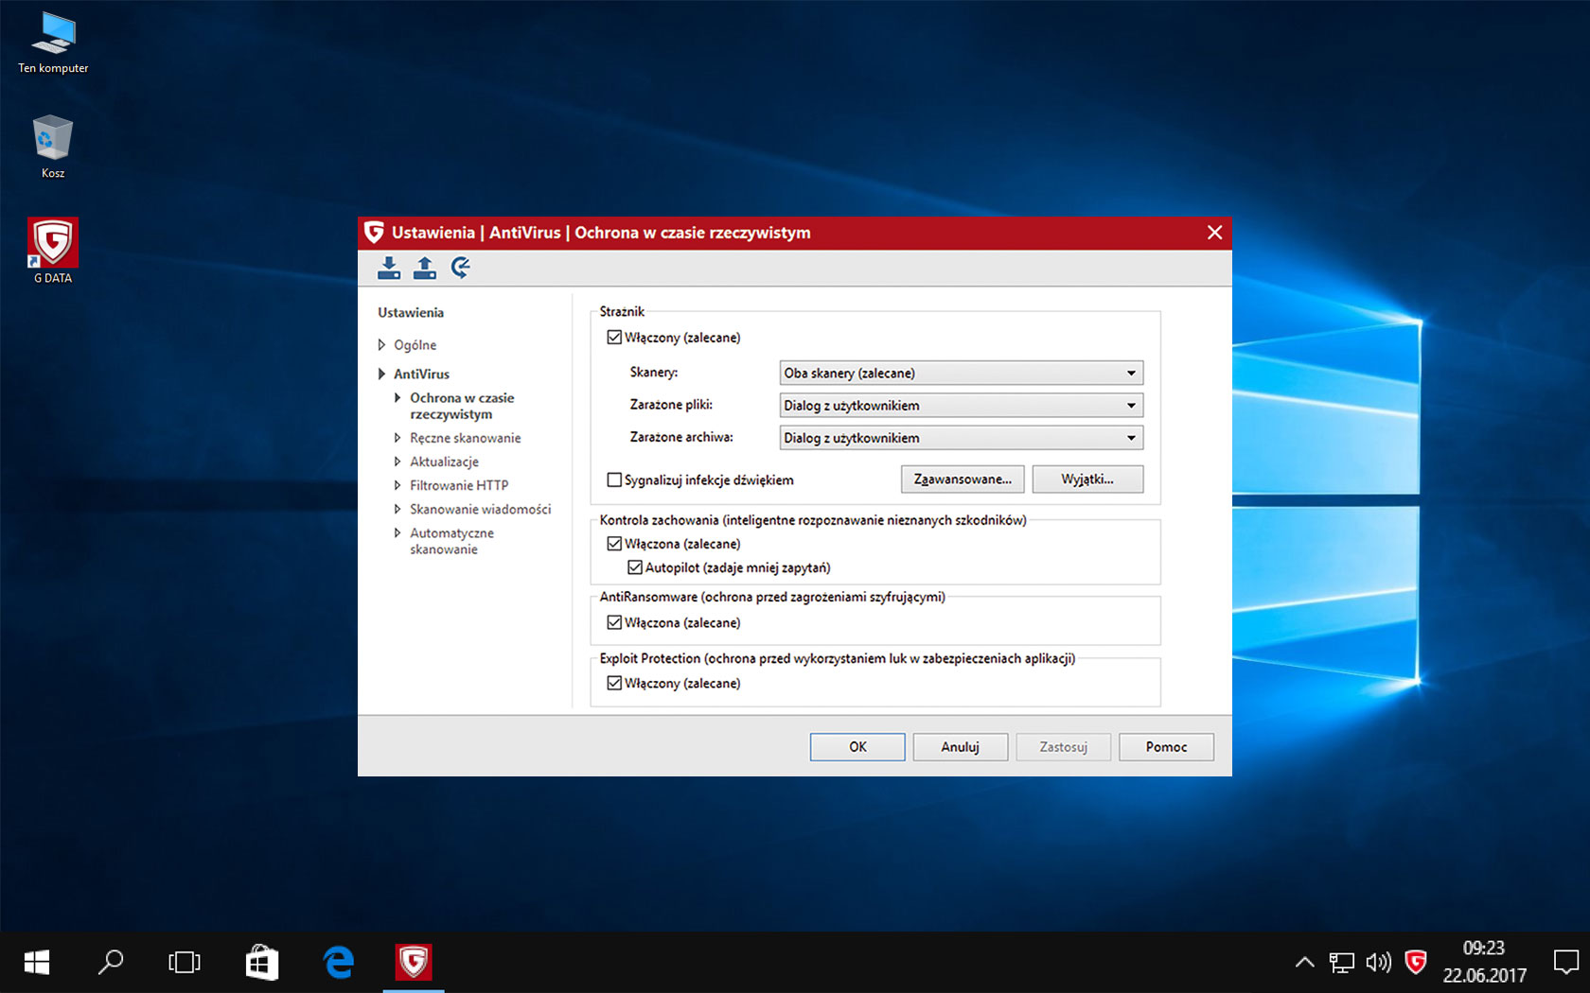Click the Anuluj button
The width and height of the screenshot is (1590, 993).
pos(960,747)
